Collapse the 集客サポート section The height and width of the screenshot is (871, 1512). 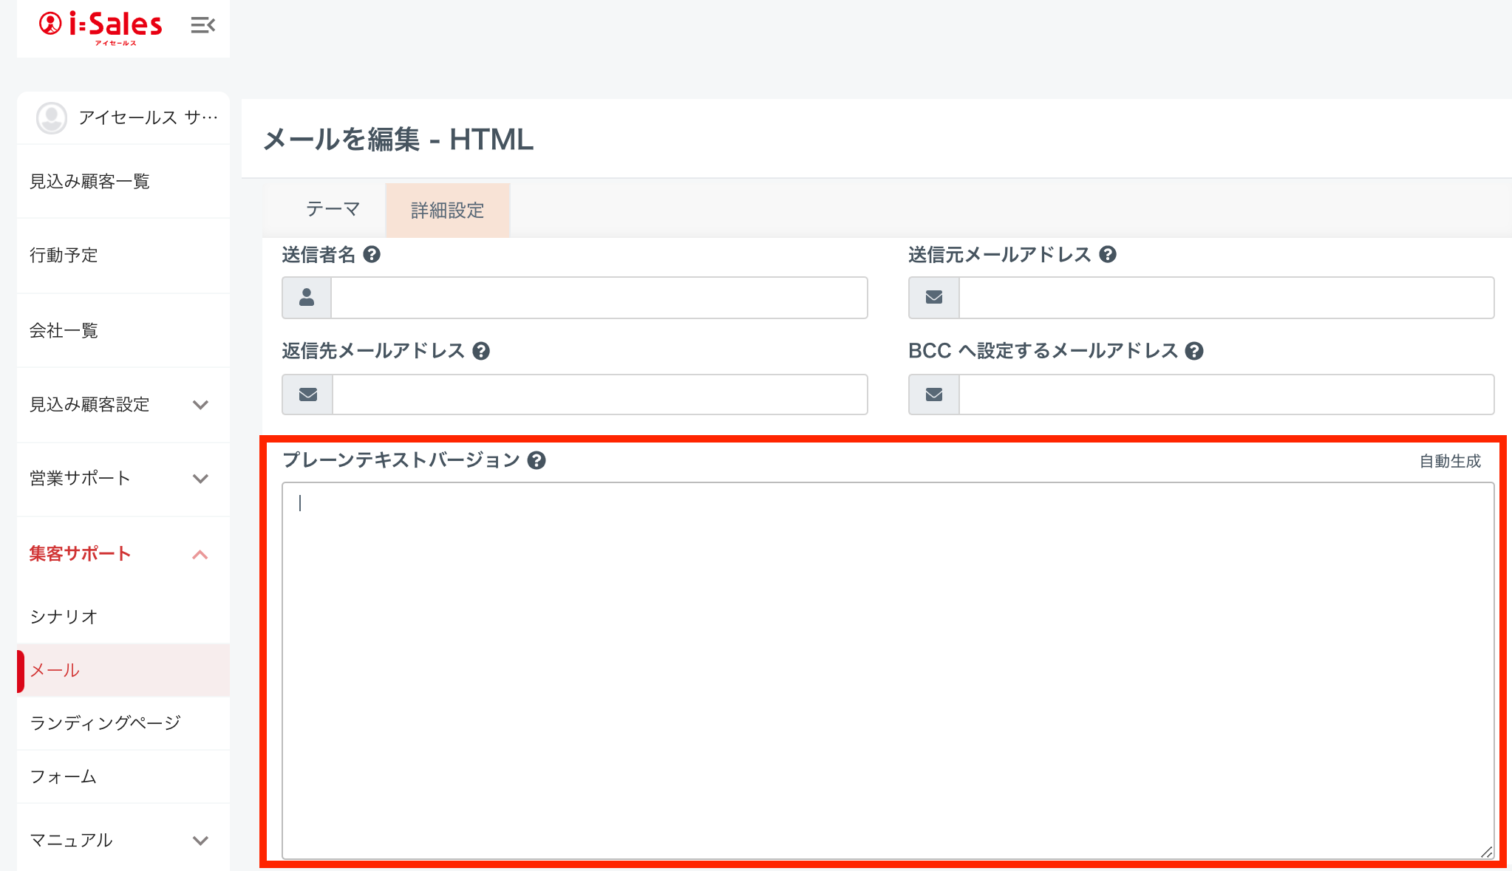pos(200,554)
